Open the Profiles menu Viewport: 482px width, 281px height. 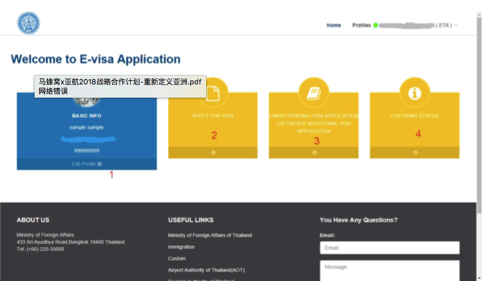[x=361, y=25]
